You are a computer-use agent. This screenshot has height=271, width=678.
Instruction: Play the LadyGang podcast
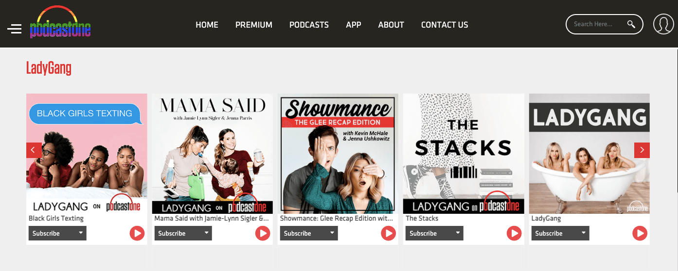(x=640, y=234)
